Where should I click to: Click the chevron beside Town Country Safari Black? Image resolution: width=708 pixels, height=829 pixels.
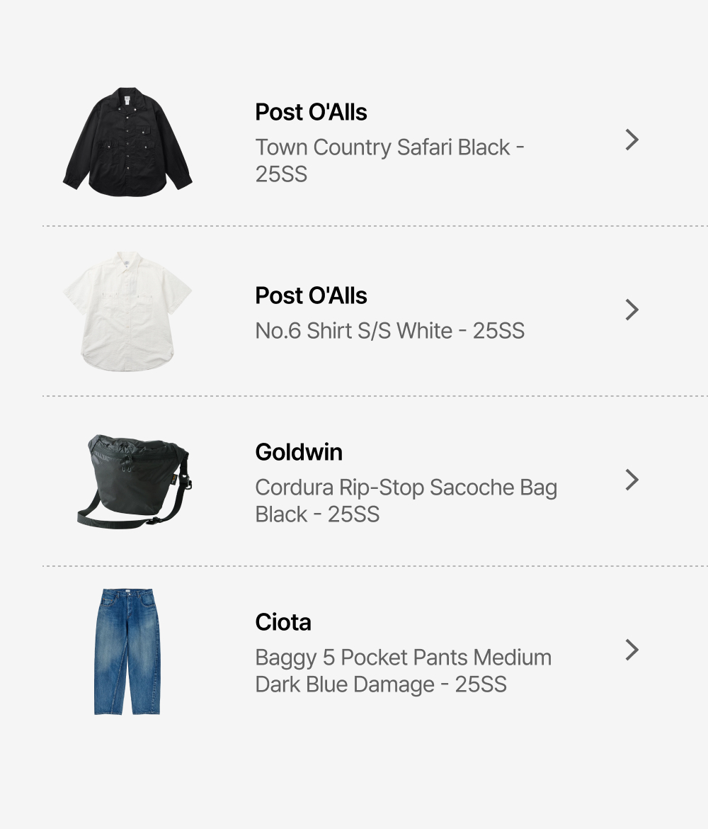[632, 140]
